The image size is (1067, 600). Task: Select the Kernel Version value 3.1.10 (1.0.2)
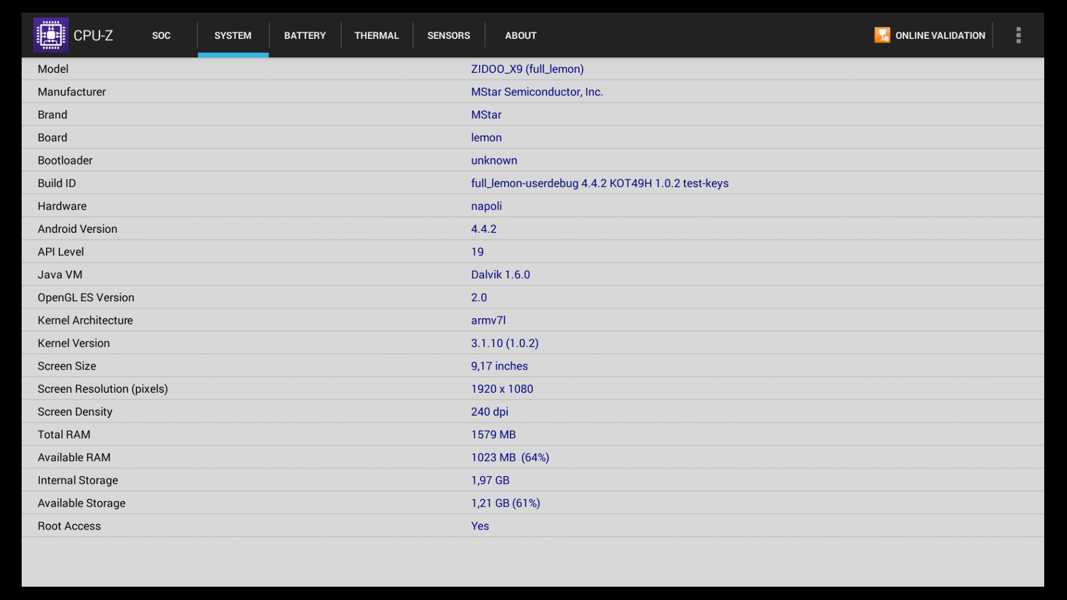(505, 343)
